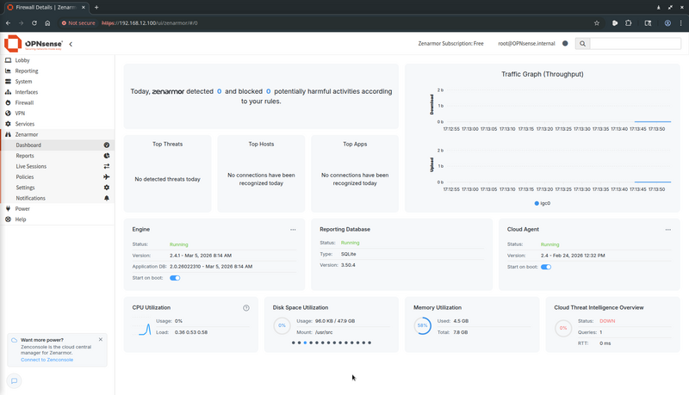This screenshot has height=395, width=689.
Task: Click the Cloud Threat 0% circular gauge
Action: [x=563, y=328]
